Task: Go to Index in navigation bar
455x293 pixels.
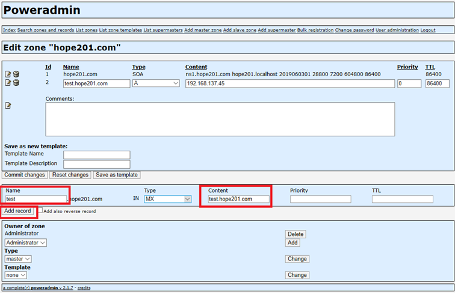Action: tap(9, 30)
